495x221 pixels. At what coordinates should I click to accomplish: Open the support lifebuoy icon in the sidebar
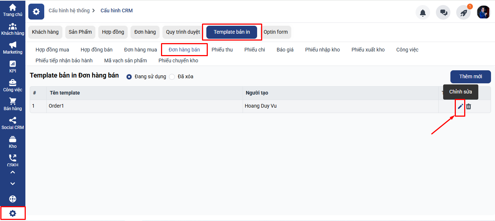point(13,199)
